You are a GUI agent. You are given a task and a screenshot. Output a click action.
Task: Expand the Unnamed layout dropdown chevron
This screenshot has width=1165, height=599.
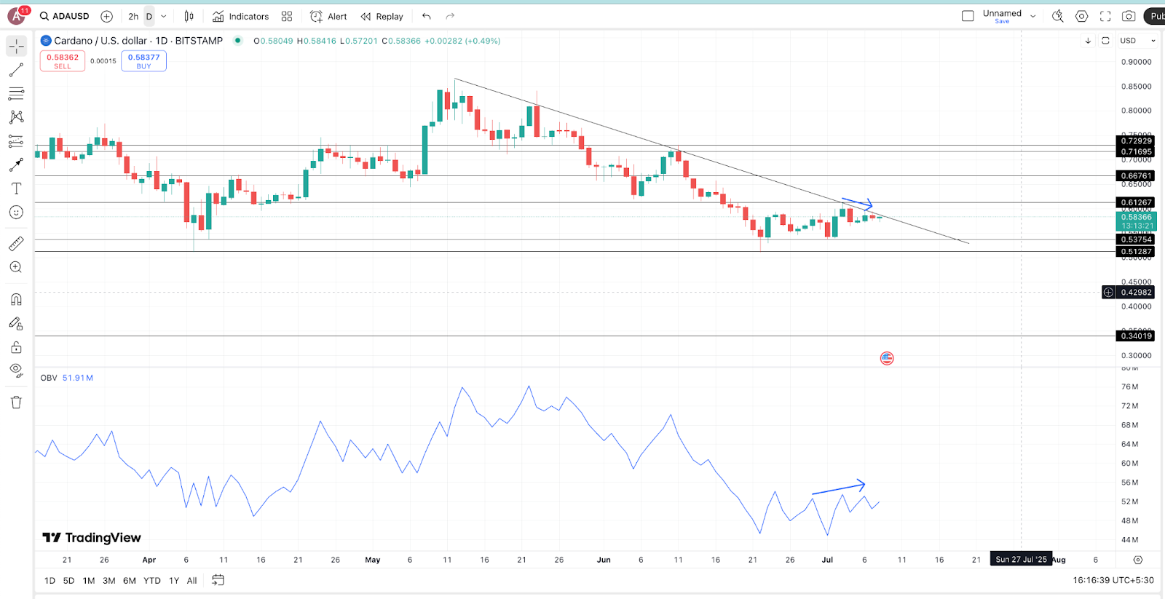click(x=1032, y=16)
